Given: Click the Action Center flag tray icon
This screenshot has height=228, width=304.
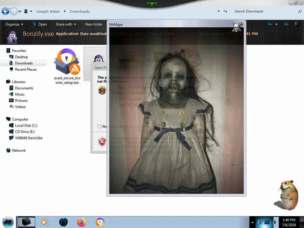Looking at the screenshot, I should (259, 222).
